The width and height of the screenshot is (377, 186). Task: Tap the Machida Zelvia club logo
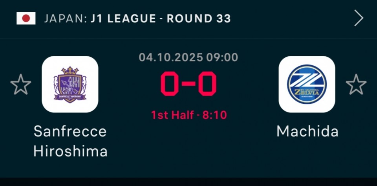point(307,84)
